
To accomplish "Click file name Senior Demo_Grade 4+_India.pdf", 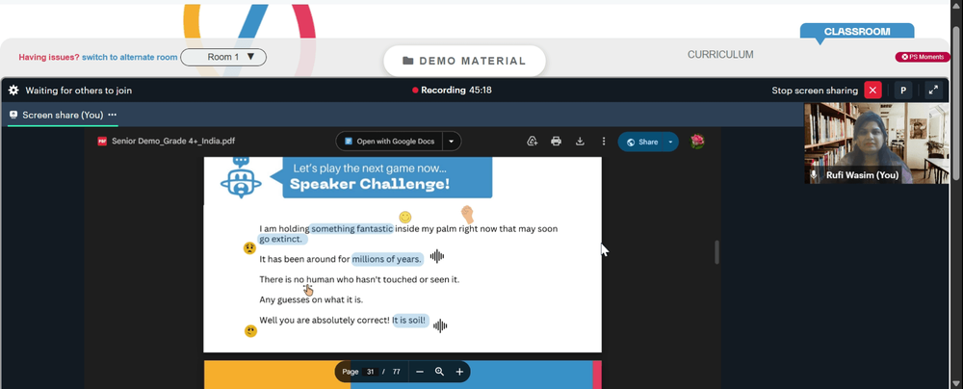I will click(x=173, y=142).
